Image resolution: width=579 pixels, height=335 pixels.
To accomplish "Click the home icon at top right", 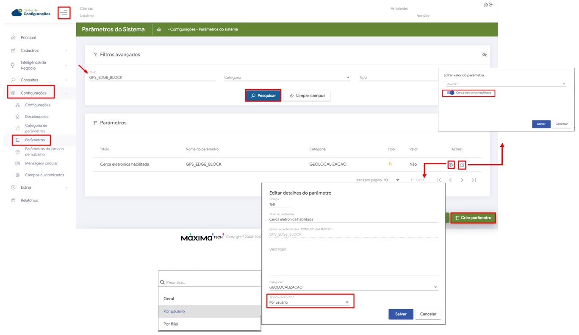I will pyautogui.click(x=485, y=5).
